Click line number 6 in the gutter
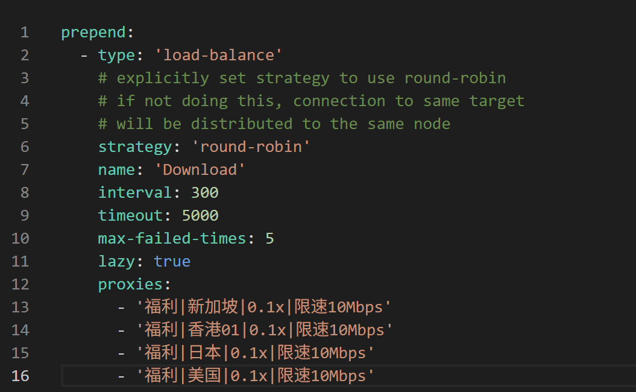636x392 pixels. 24,147
